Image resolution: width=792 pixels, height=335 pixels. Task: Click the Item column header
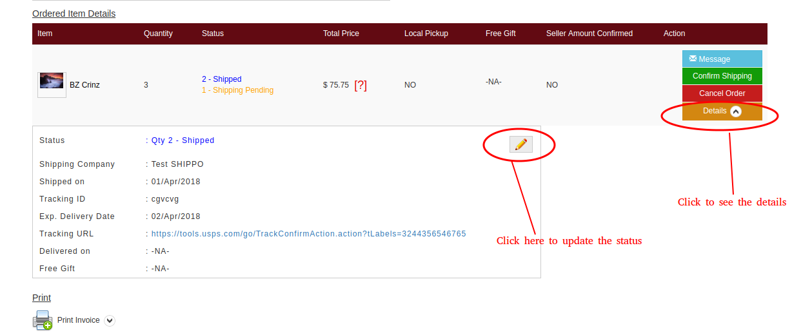[x=45, y=33]
